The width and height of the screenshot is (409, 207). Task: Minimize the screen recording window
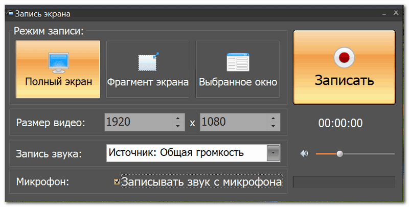pyautogui.click(x=384, y=14)
